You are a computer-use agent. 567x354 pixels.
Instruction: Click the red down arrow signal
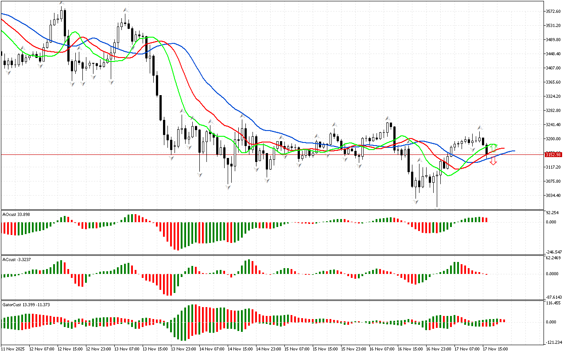pos(493,161)
